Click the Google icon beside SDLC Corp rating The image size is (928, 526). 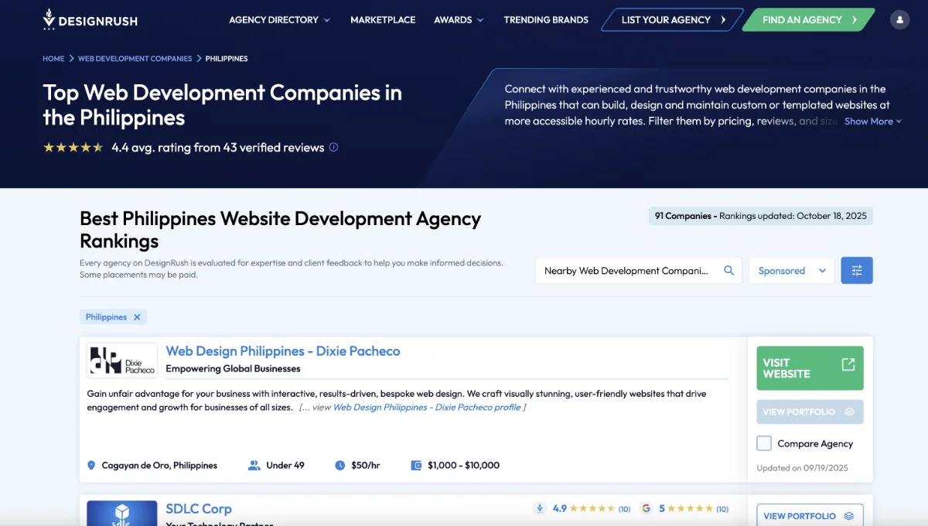[647, 508]
